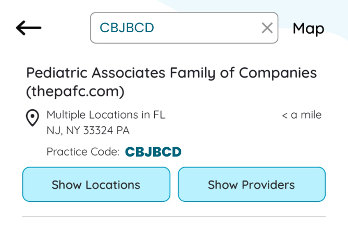
Task: Click the less-than symbol before a mile
Action: (x=284, y=115)
